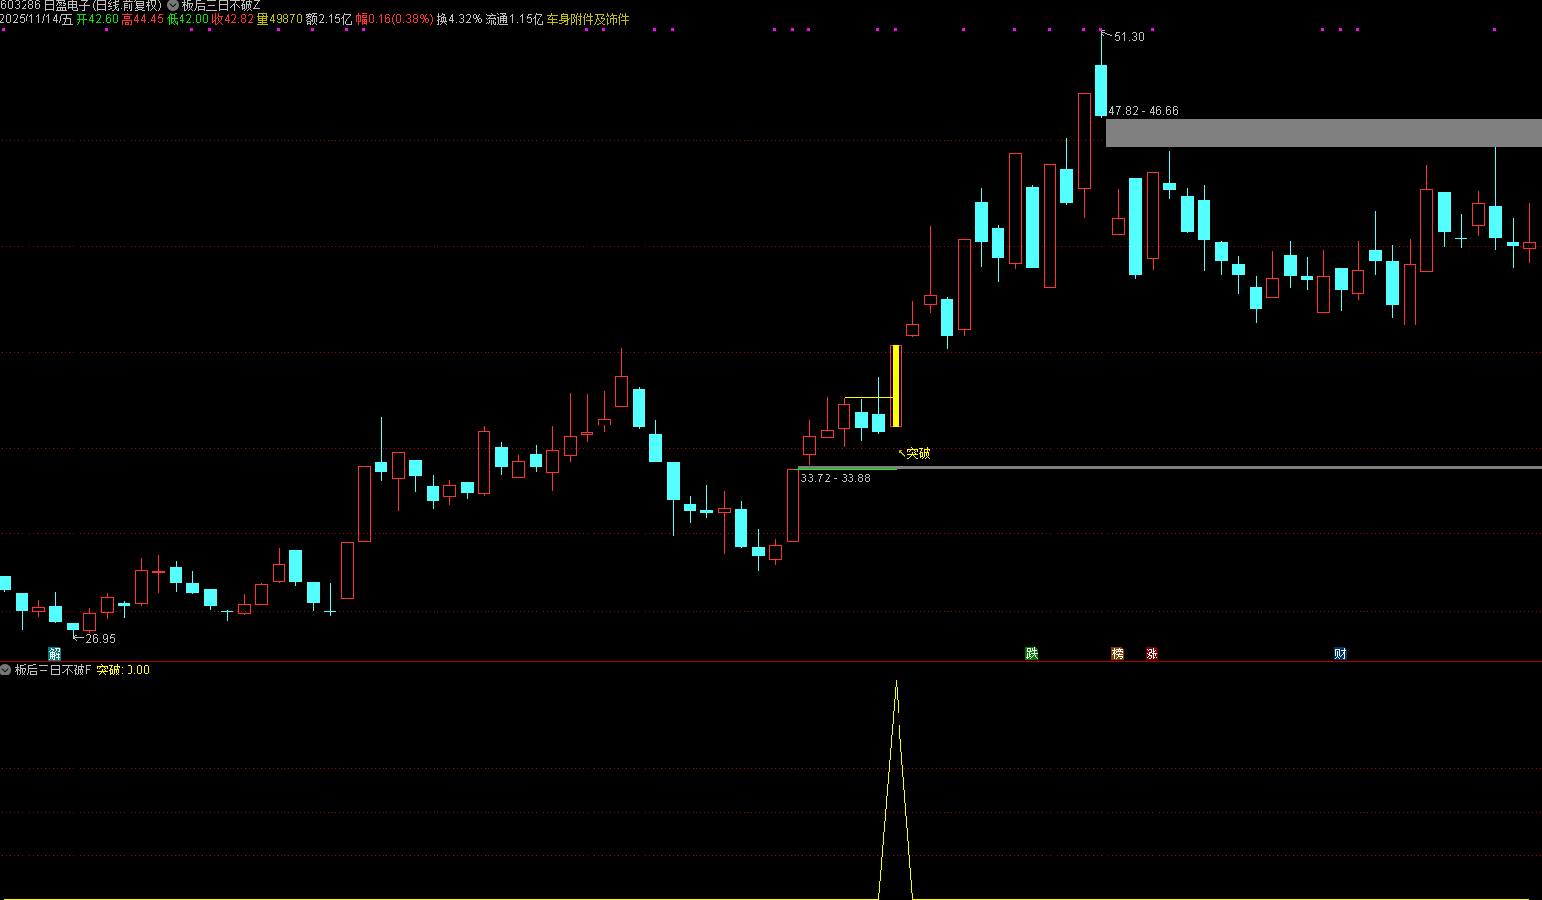1542x900 pixels.
Task: Click the low price 低42.00
Action: (187, 19)
